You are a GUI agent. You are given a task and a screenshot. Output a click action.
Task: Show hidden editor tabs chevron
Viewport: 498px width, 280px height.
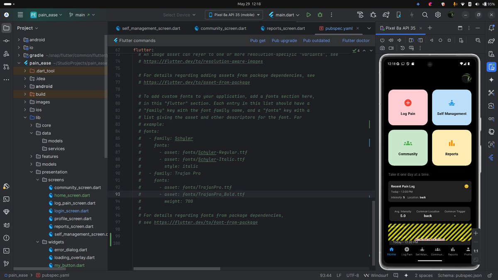click(x=369, y=28)
